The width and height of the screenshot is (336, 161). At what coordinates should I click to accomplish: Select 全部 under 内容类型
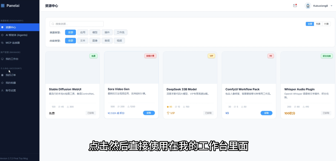(x=71, y=41)
